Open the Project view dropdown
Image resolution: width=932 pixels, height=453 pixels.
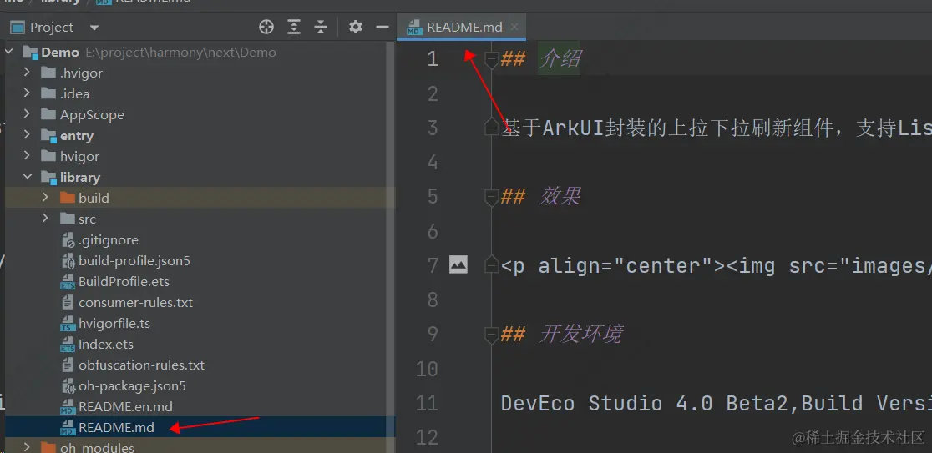(94, 28)
